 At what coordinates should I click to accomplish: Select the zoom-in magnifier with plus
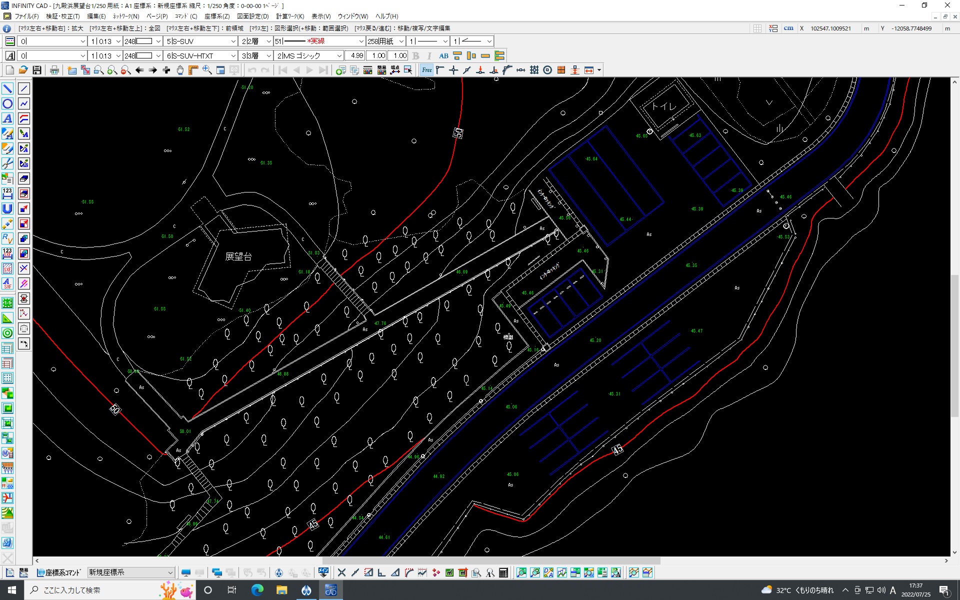(112, 70)
